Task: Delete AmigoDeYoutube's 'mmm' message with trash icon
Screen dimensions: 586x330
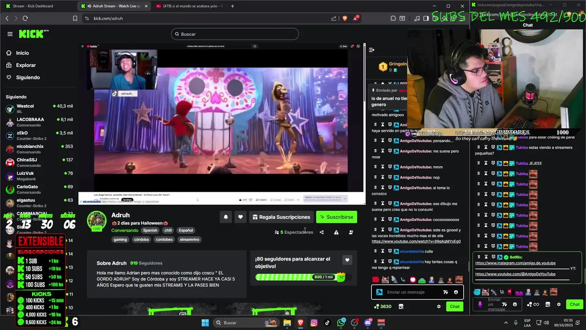Action: click(x=375, y=167)
